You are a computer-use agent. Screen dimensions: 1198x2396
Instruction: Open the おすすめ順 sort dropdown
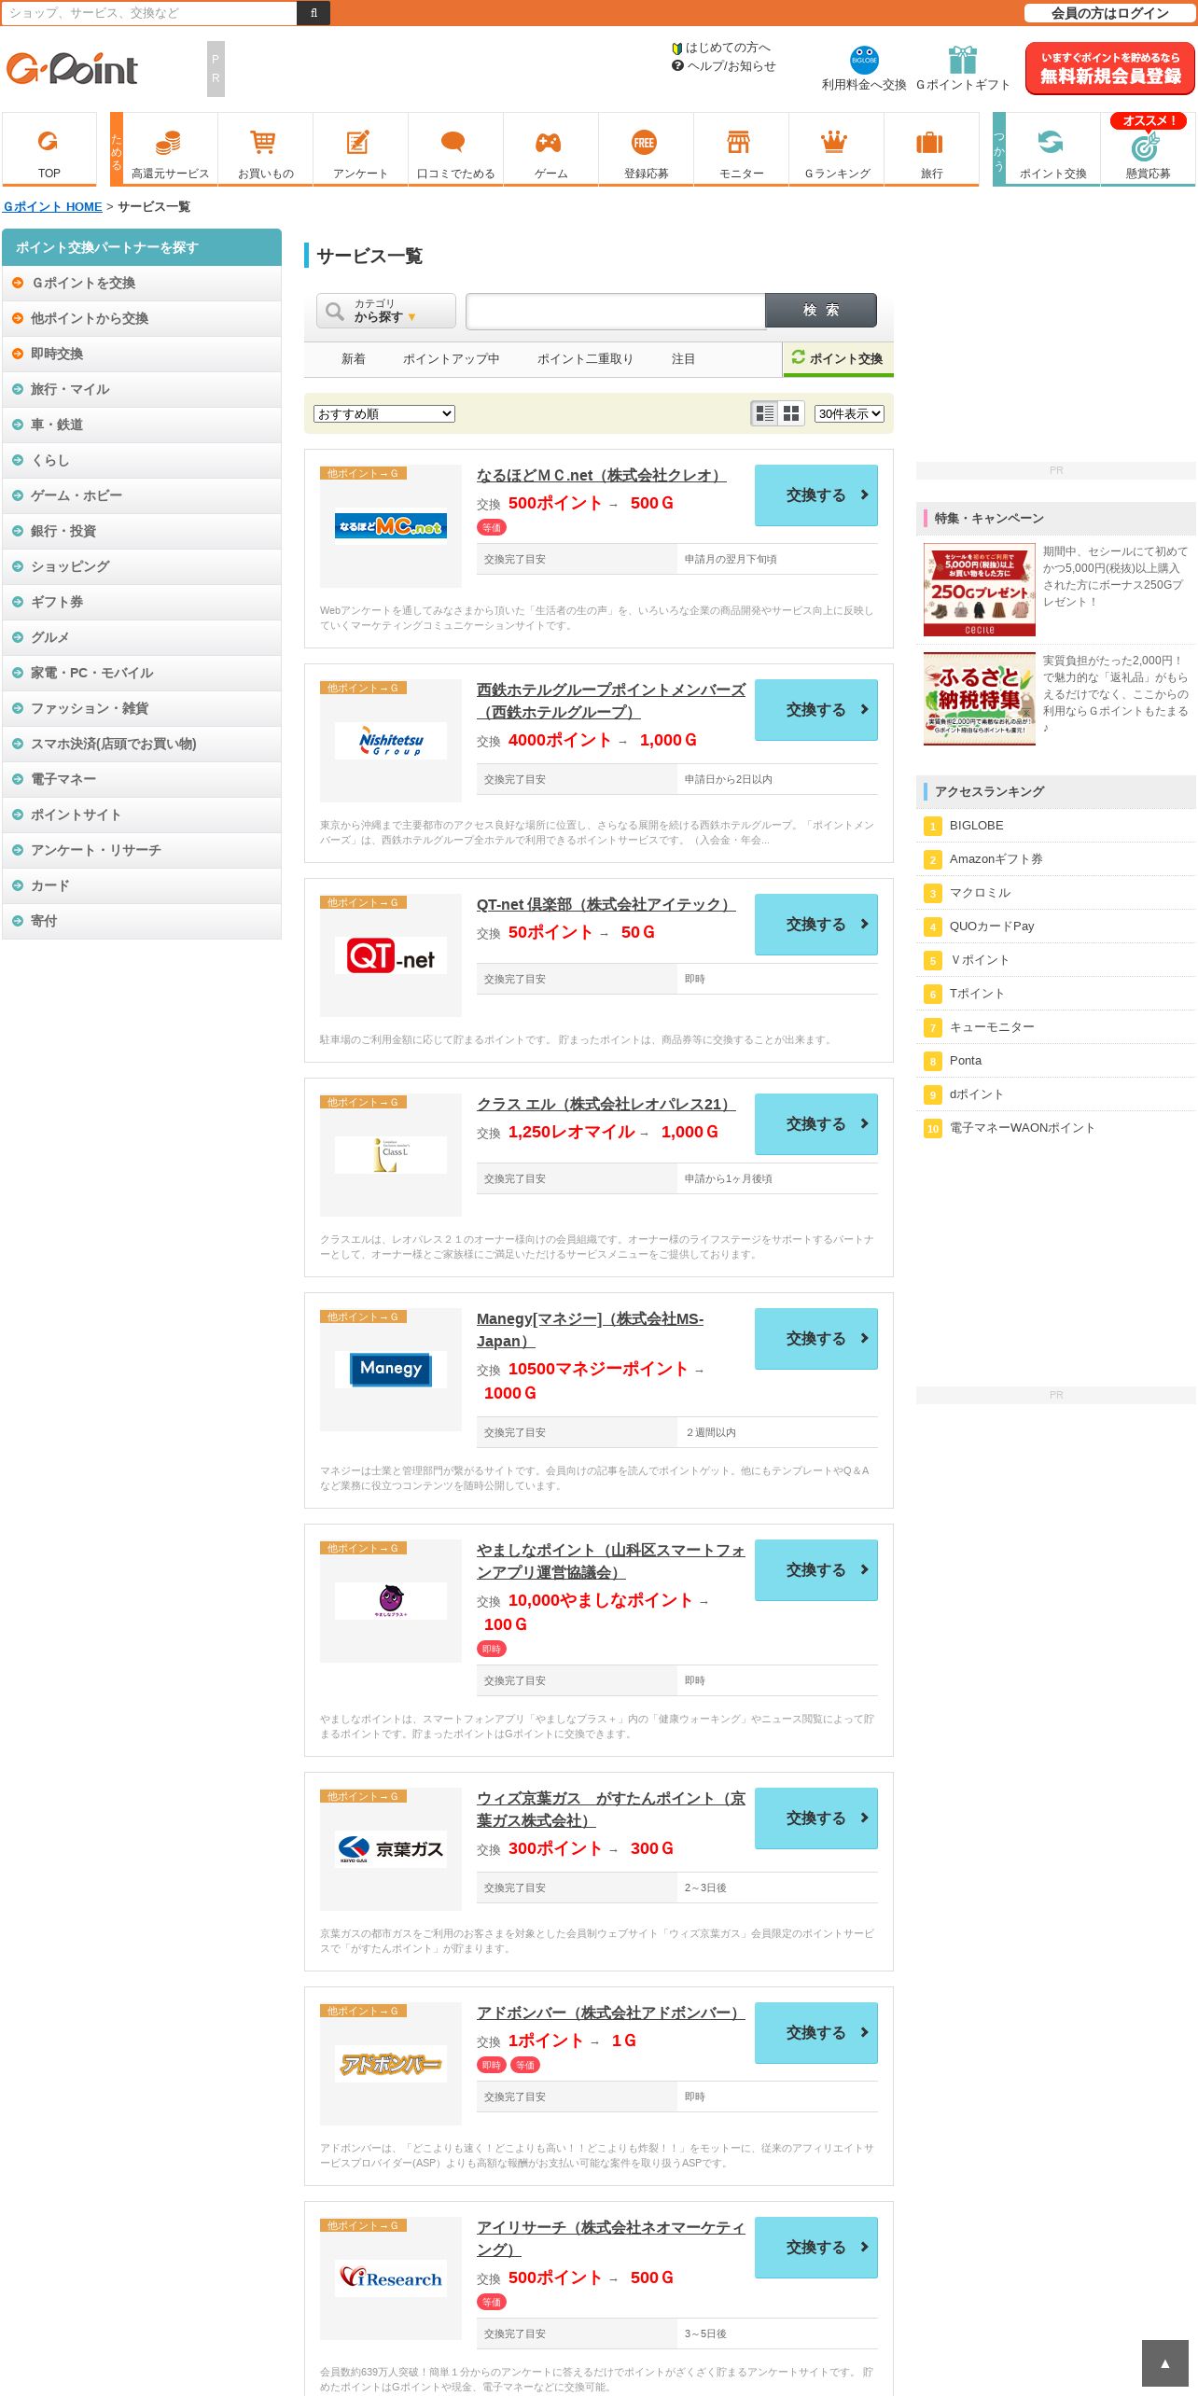[x=384, y=413]
